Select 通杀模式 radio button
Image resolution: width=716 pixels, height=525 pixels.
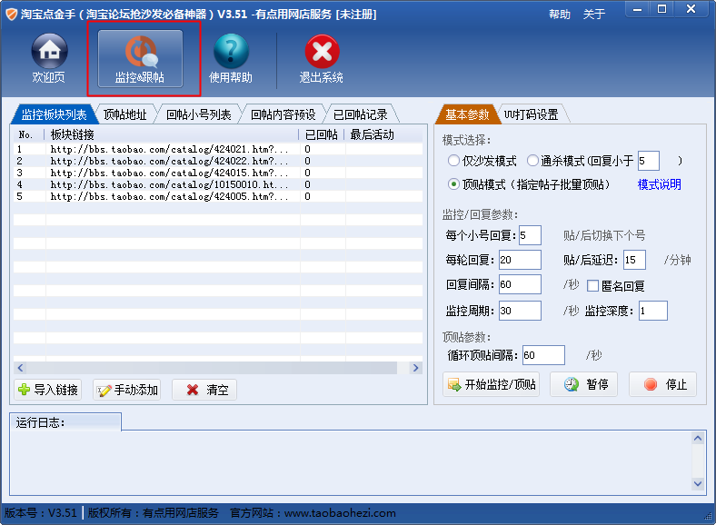pos(532,160)
